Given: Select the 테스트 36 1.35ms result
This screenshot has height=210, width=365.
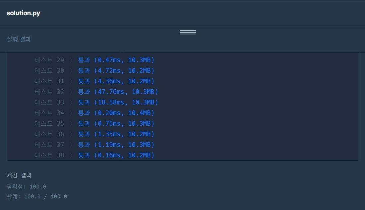Looking at the screenshot, I should [109, 134].
